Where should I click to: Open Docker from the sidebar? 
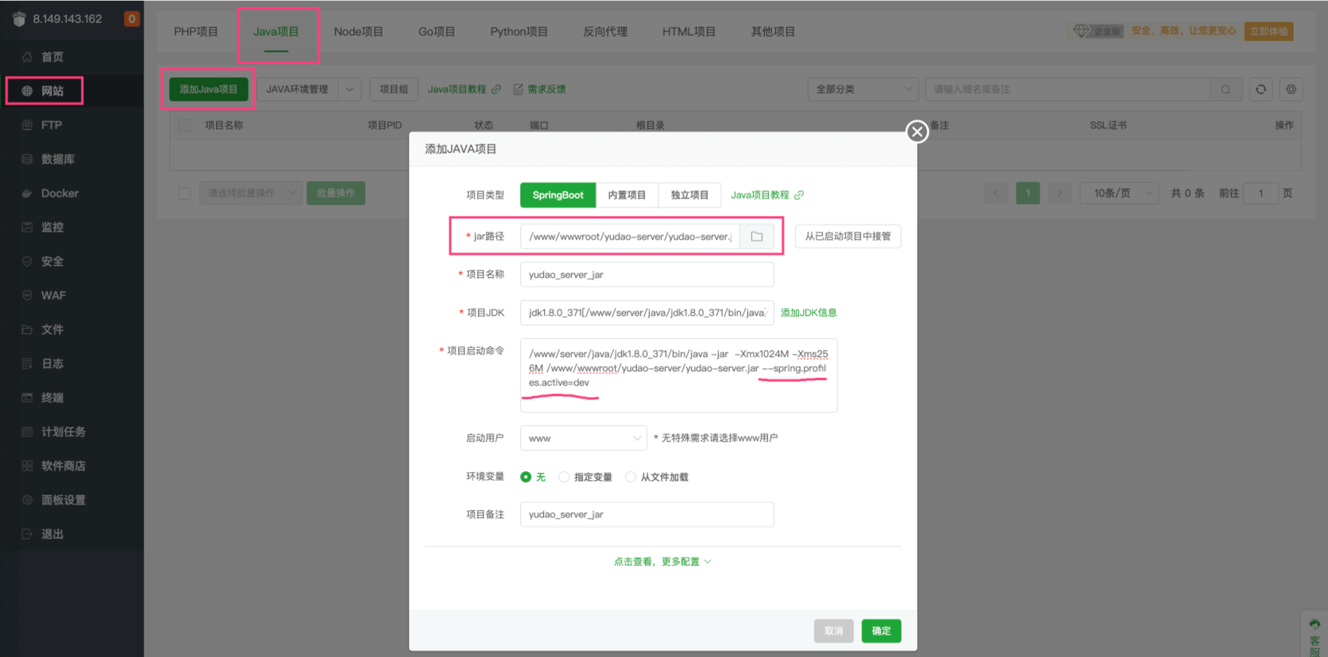(60, 194)
